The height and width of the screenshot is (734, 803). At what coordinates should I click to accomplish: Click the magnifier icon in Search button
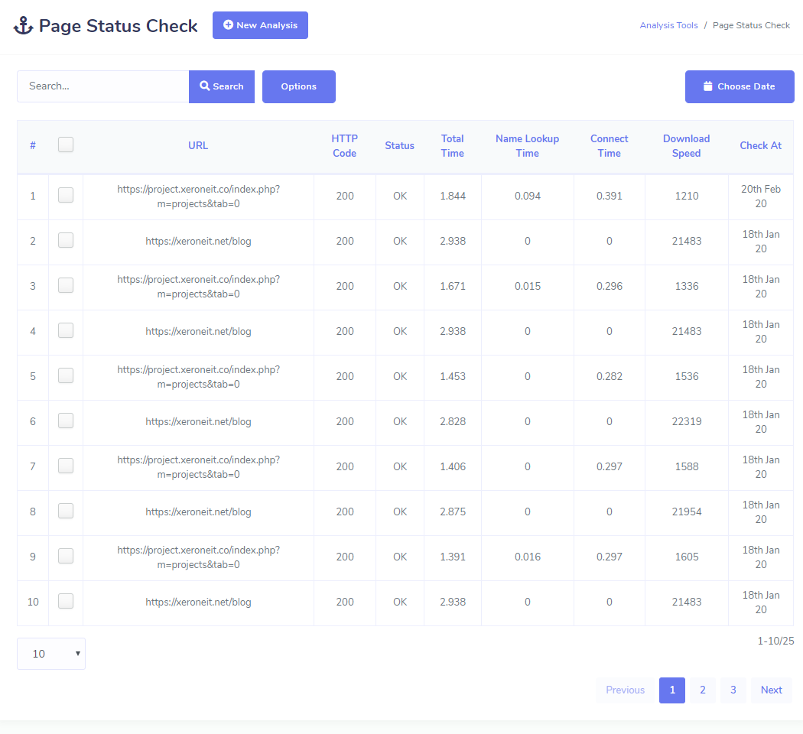[x=205, y=86]
